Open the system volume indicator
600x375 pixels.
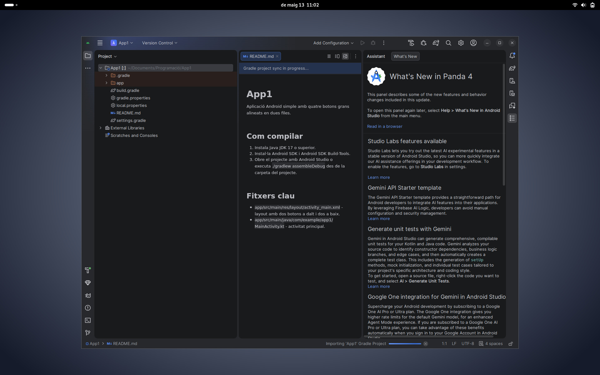coord(583,5)
